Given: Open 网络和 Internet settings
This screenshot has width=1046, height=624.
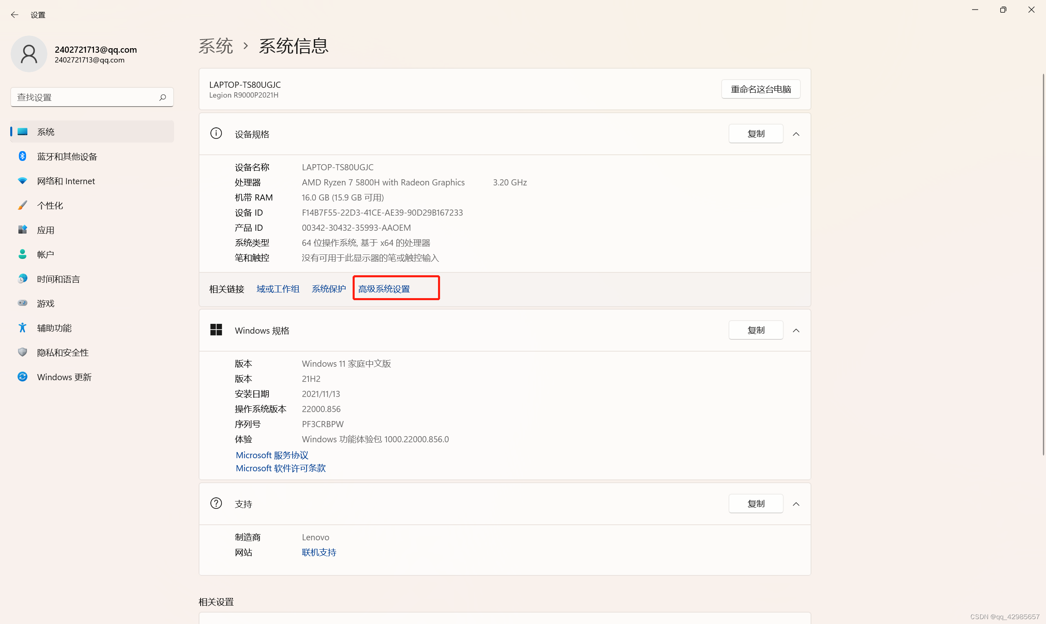Looking at the screenshot, I should (66, 181).
